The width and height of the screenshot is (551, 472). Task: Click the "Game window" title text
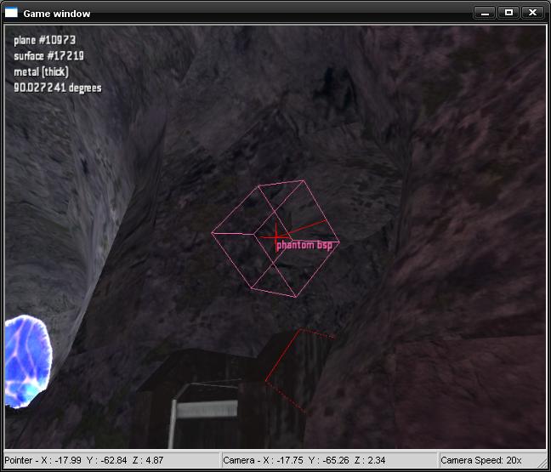[x=57, y=14]
